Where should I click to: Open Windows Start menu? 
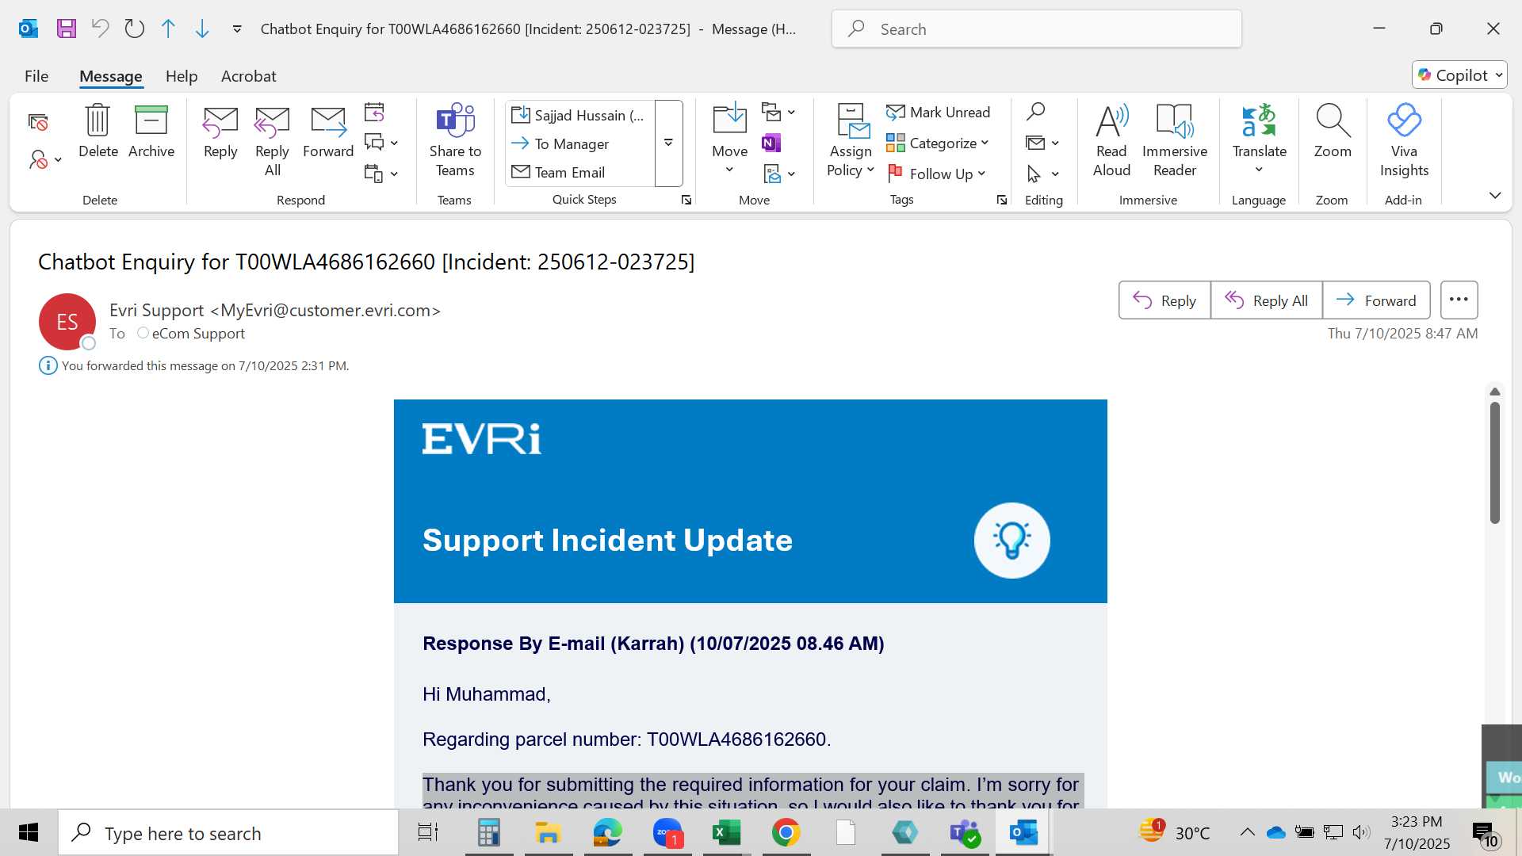point(29,833)
